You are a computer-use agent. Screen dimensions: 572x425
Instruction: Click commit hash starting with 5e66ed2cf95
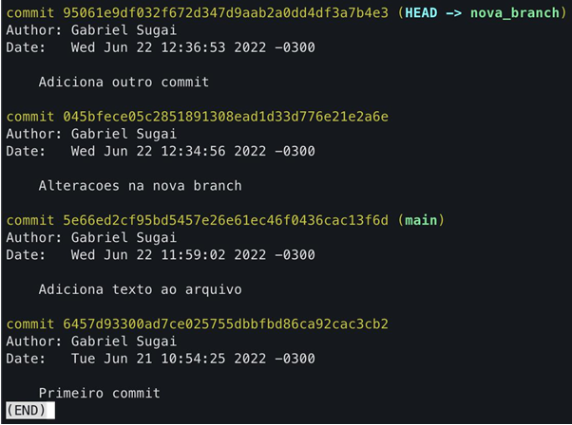[x=225, y=220]
